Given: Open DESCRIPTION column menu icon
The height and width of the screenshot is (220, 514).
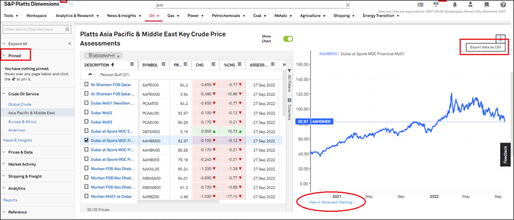Looking at the screenshot, I should pyautogui.click(x=132, y=64).
